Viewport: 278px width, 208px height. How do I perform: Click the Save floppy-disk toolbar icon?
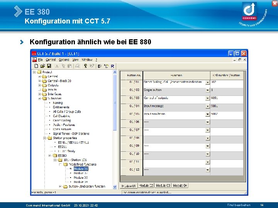coord(49,66)
